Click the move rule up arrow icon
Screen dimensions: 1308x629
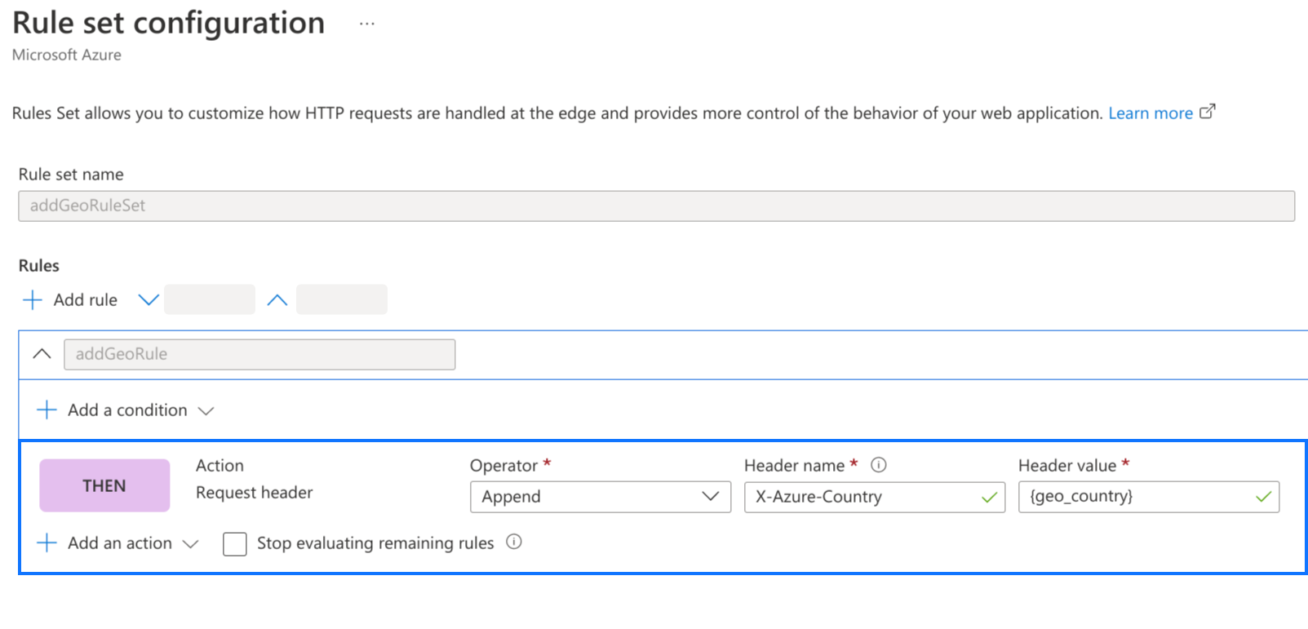click(x=277, y=300)
